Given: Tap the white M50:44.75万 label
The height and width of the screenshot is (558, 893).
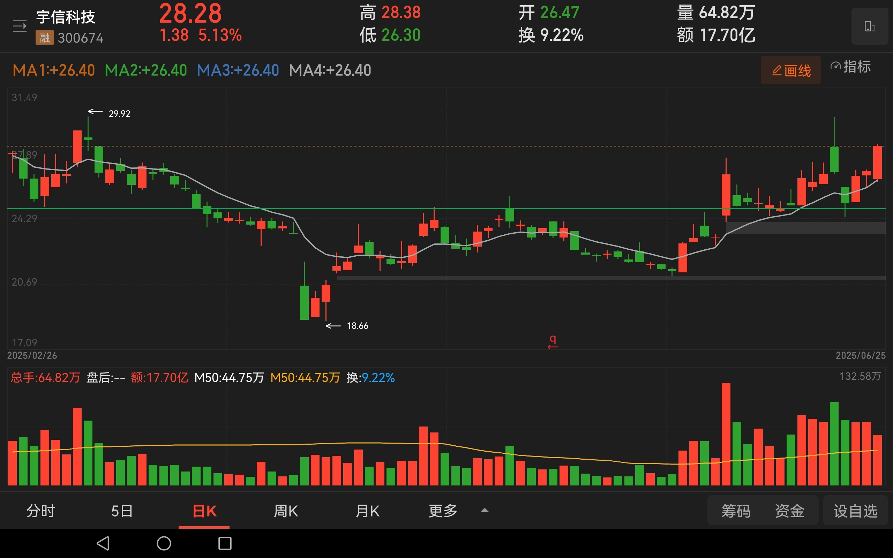Looking at the screenshot, I should tap(229, 378).
